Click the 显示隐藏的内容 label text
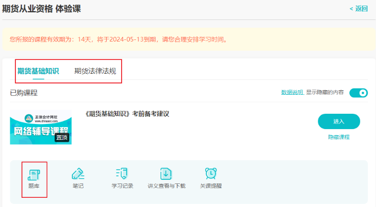The image size is (376, 207). [326, 93]
